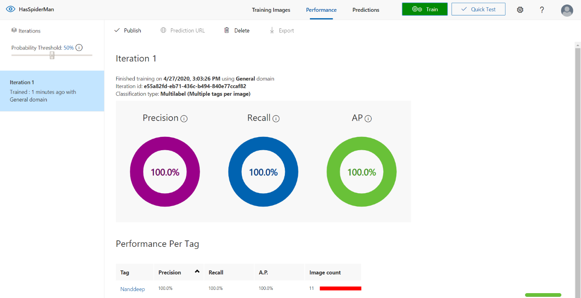This screenshot has height=298, width=581.
Task: Select Iteration 1 in the sidebar
Action: click(x=52, y=91)
